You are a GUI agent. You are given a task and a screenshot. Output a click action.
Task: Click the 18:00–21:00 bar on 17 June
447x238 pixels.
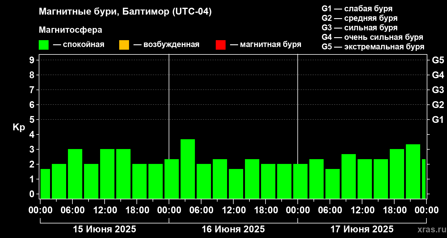397,174
